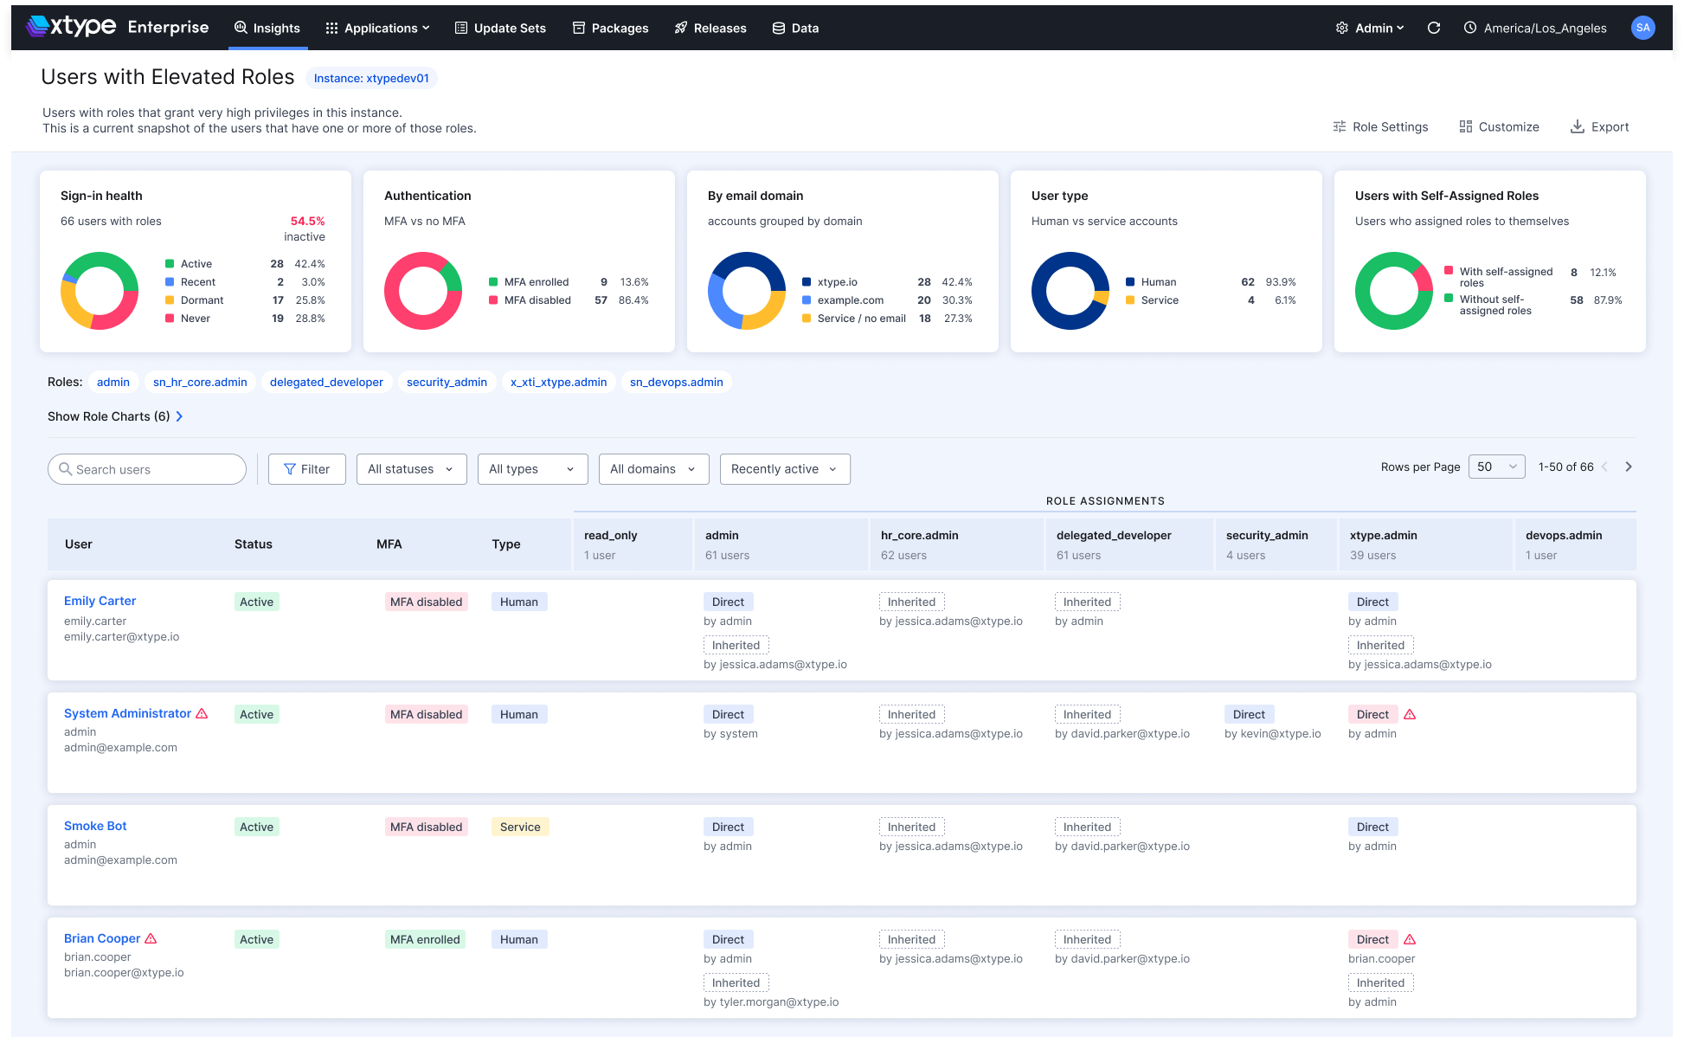Open Role Settings
1684x1037 pixels.
coord(1380,126)
